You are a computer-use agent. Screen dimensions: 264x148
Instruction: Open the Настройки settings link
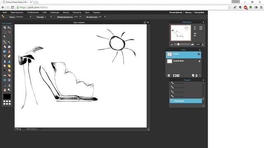click(199, 12)
